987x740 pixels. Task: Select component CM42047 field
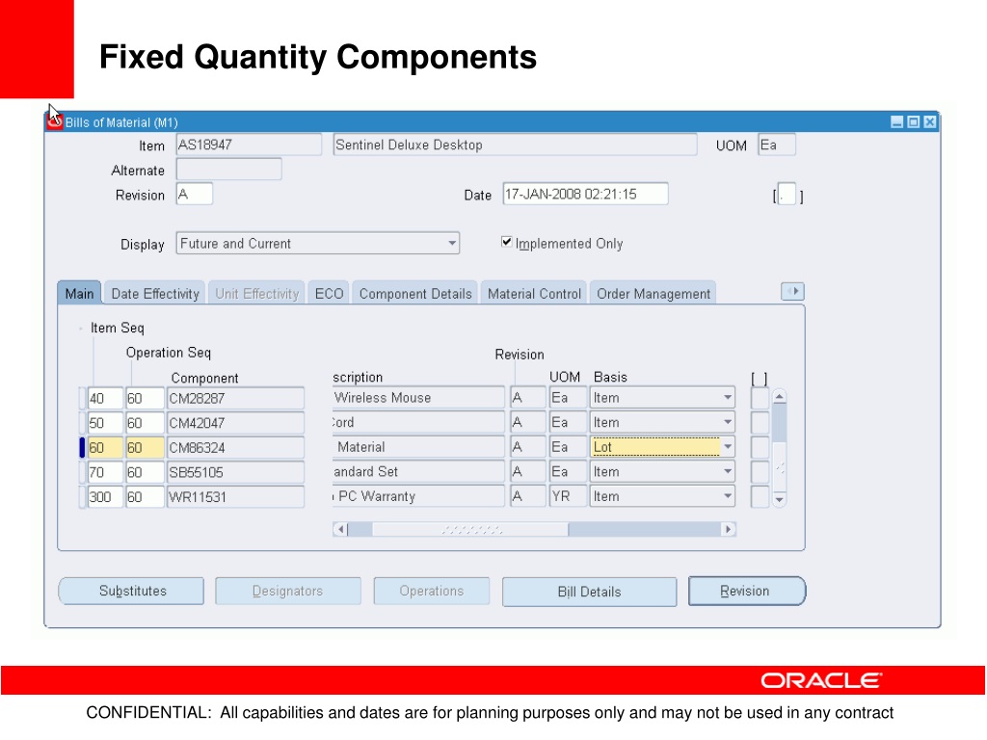[235, 423]
